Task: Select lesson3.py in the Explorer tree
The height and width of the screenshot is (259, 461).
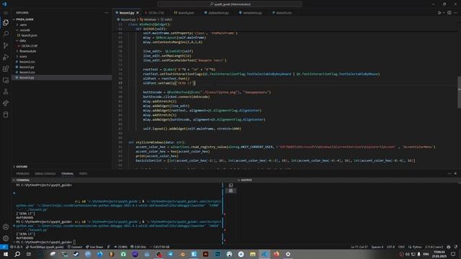Action: pos(61,78)
